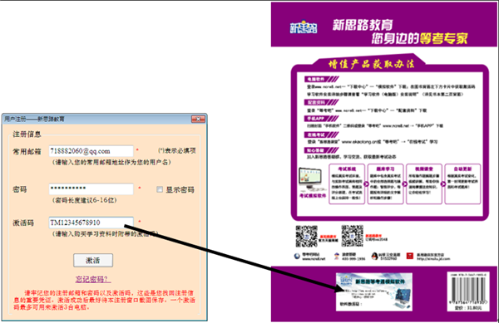Click the 密码长度建议6-16位 hint

[x=84, y=200]
